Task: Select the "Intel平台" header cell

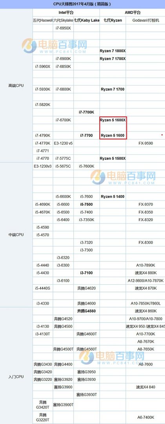Action: click(66, 13)
